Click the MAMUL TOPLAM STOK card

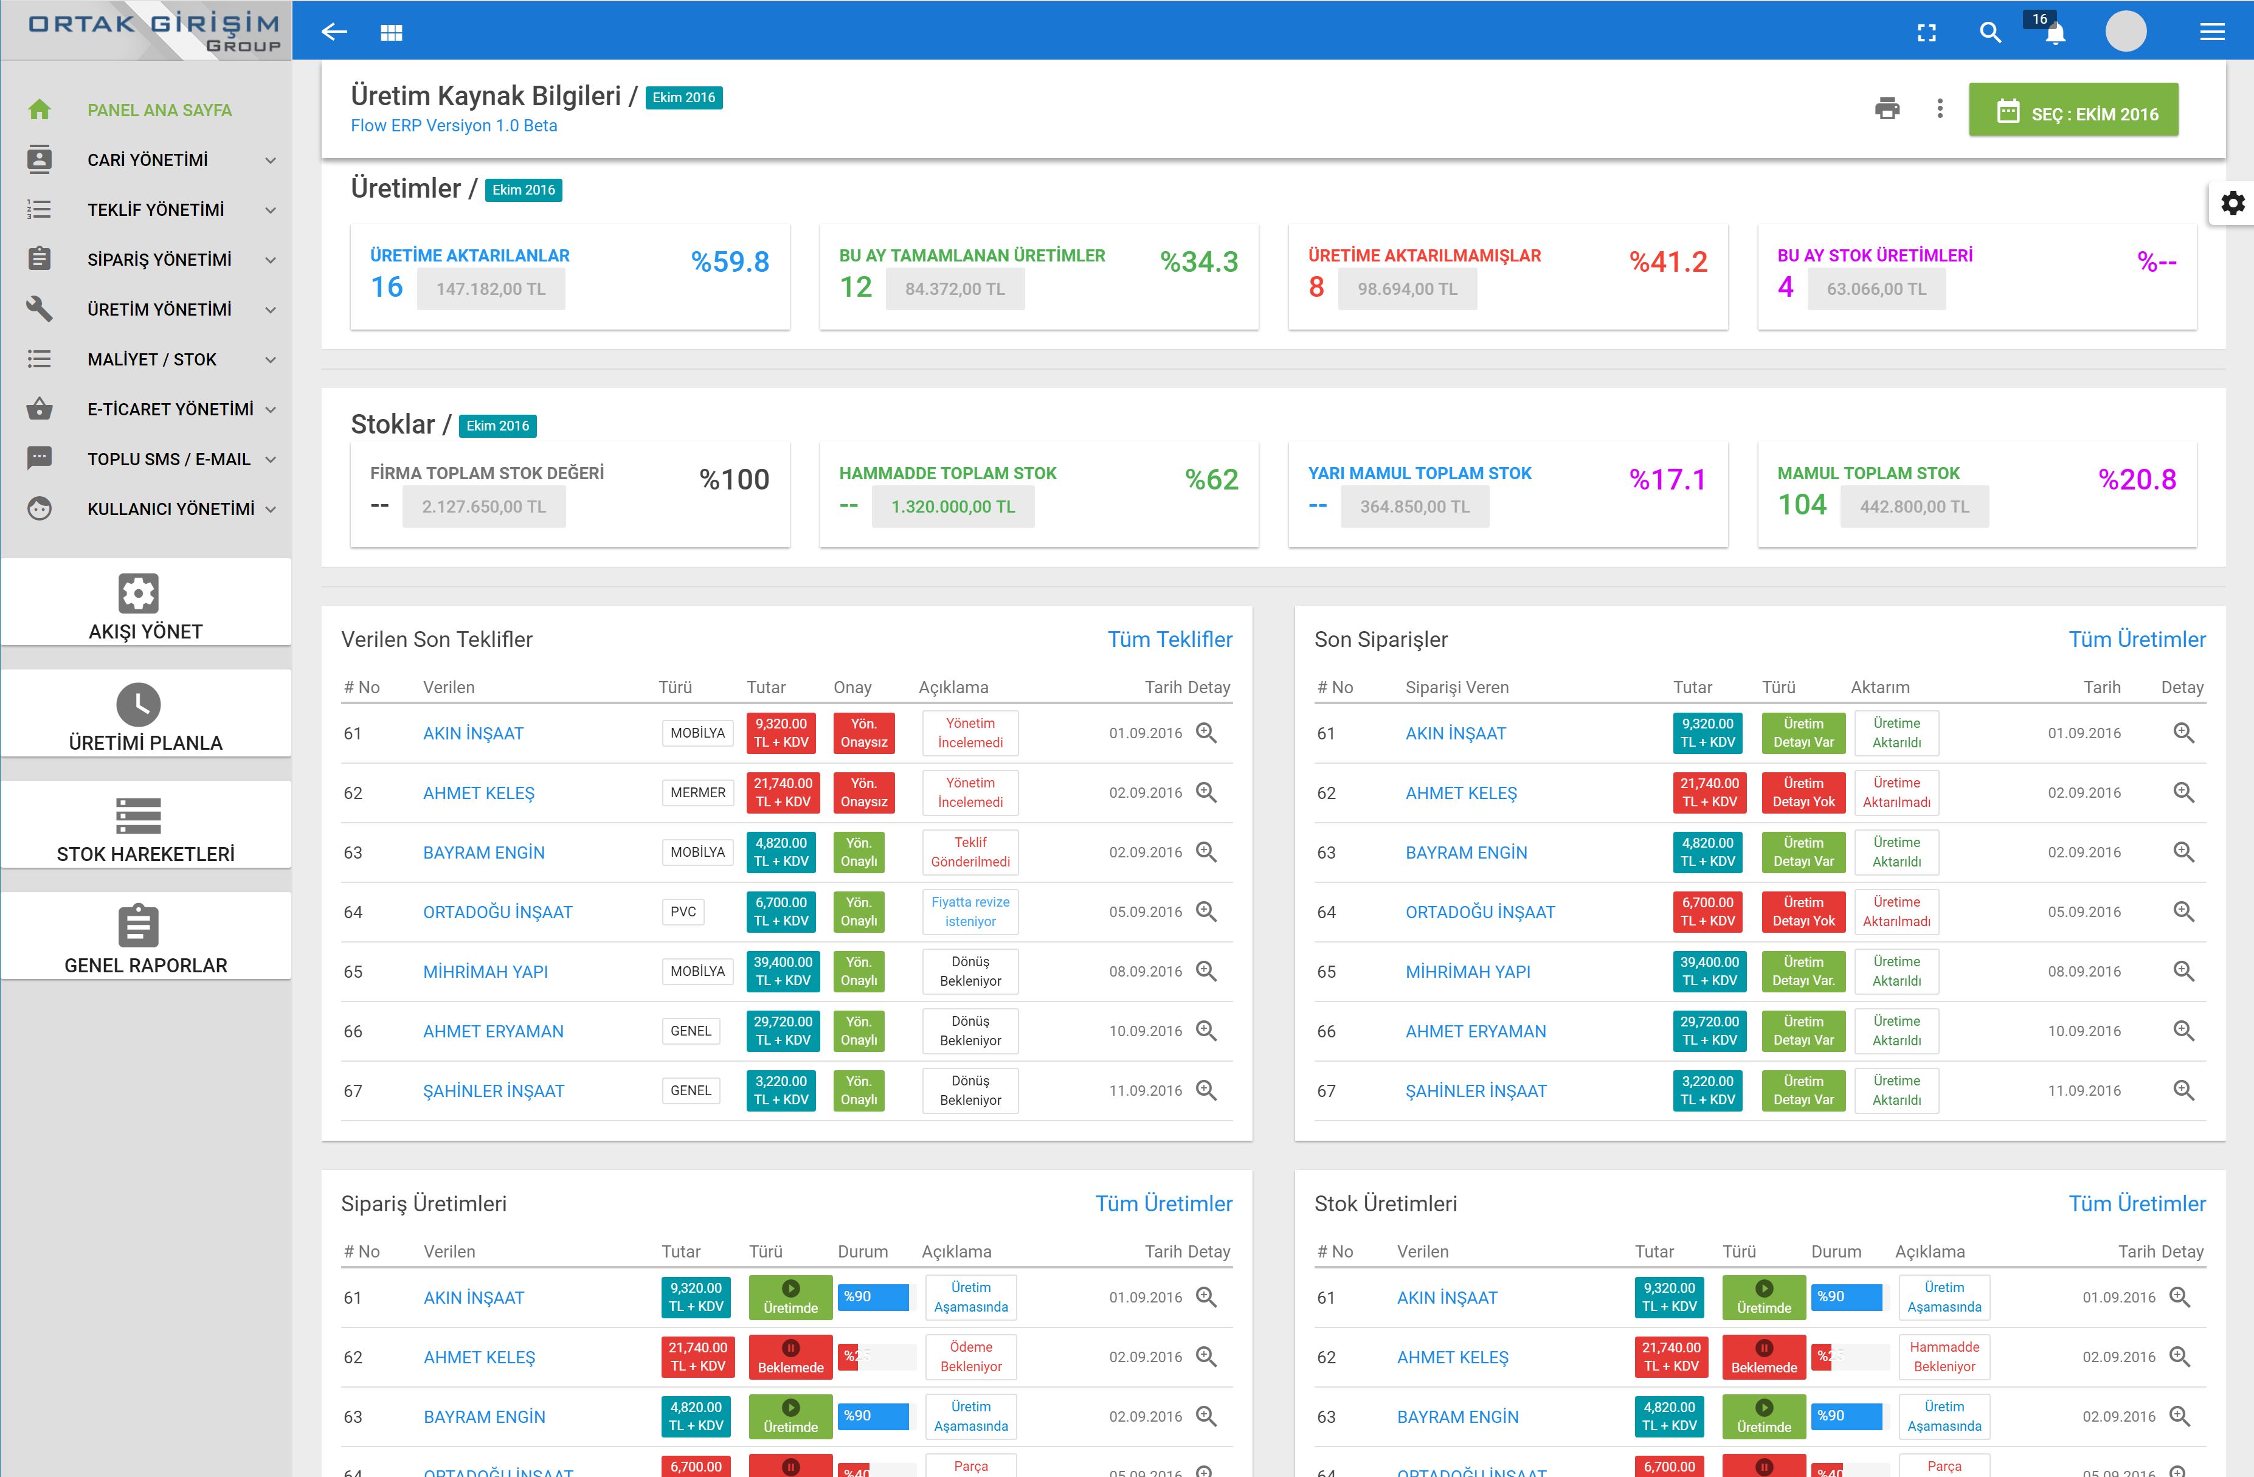(x=1977, y=494)
